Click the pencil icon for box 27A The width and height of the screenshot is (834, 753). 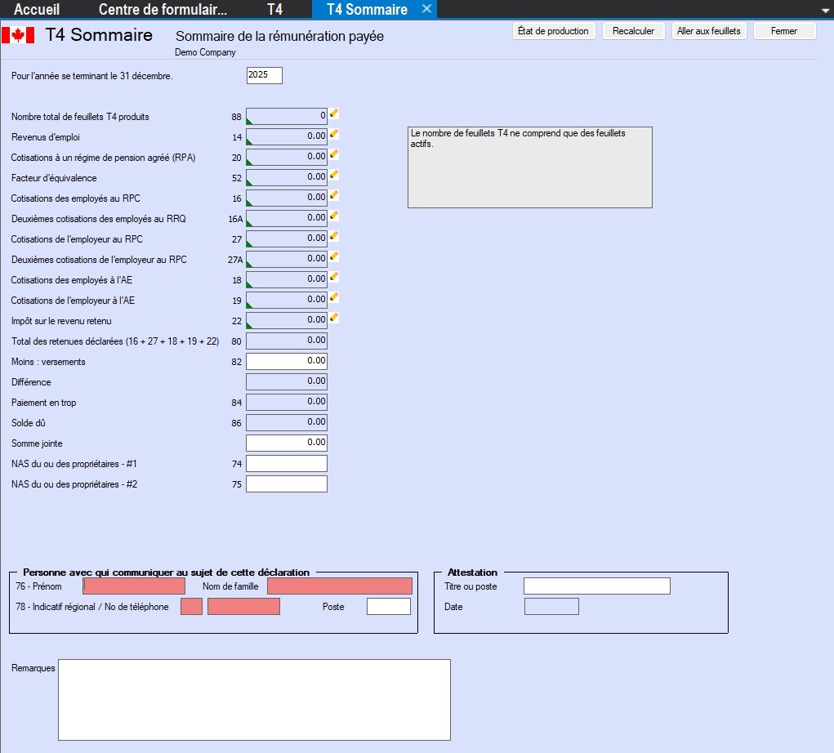tap(334, 257)
